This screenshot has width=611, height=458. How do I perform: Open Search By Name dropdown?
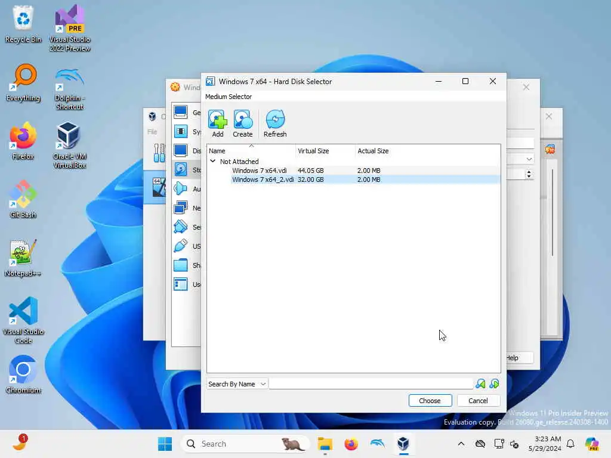[237, 384]
